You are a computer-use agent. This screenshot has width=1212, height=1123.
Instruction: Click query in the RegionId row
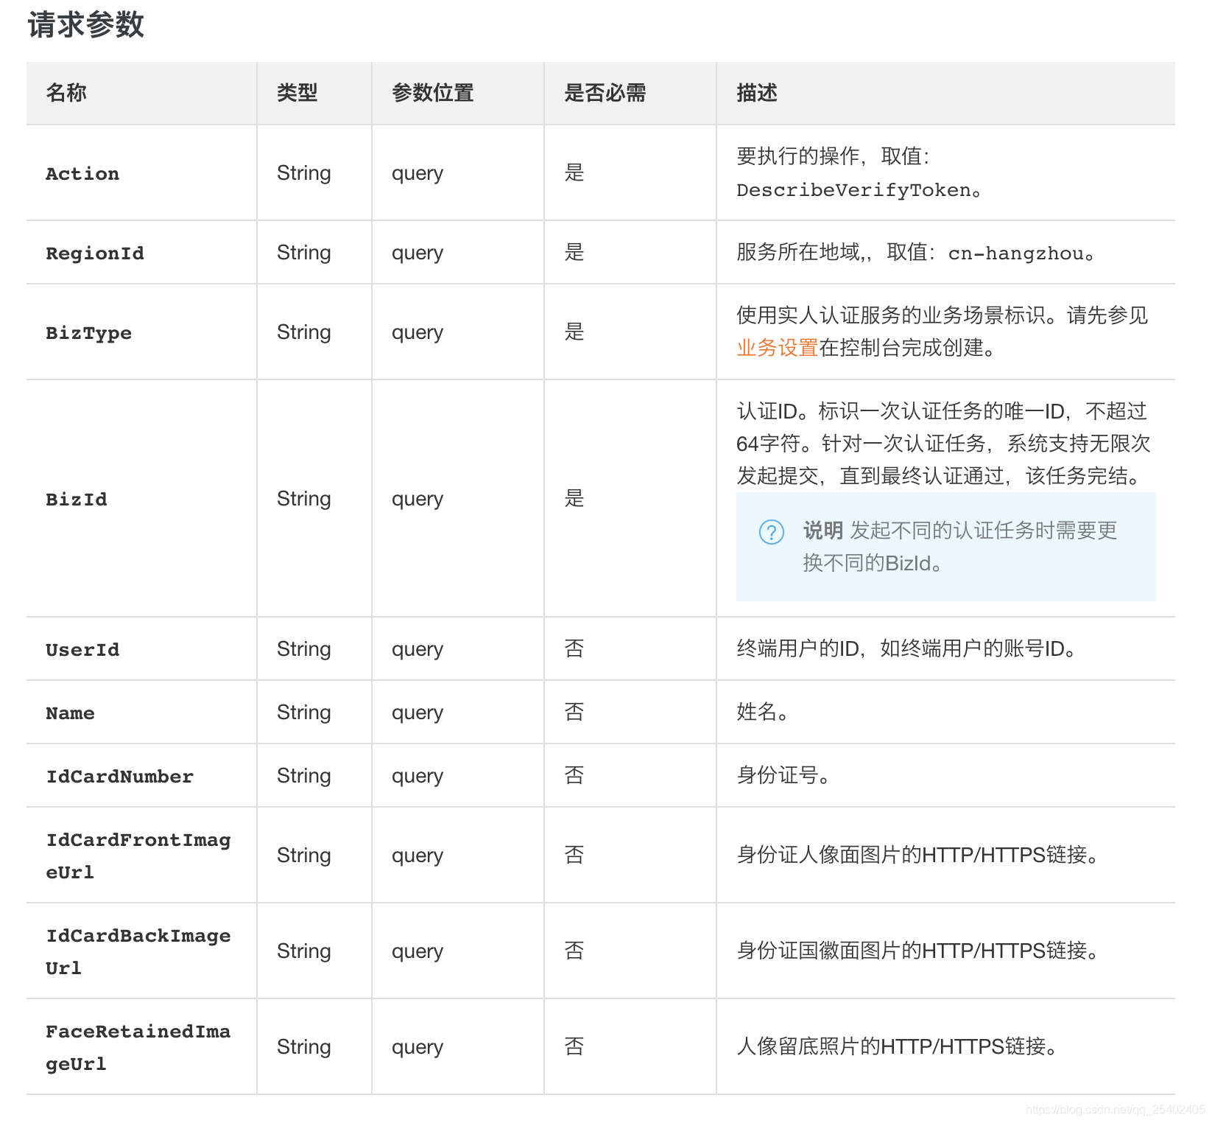coord(417,253)
